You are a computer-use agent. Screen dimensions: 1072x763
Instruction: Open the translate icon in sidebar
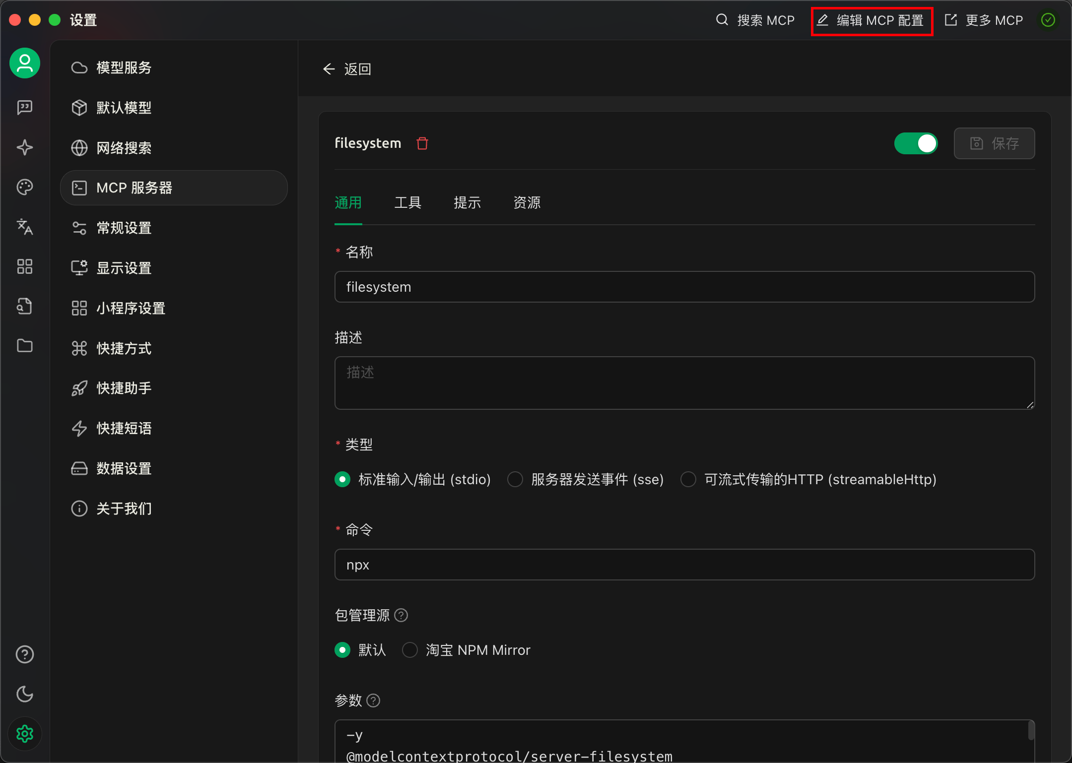(25, 227)
